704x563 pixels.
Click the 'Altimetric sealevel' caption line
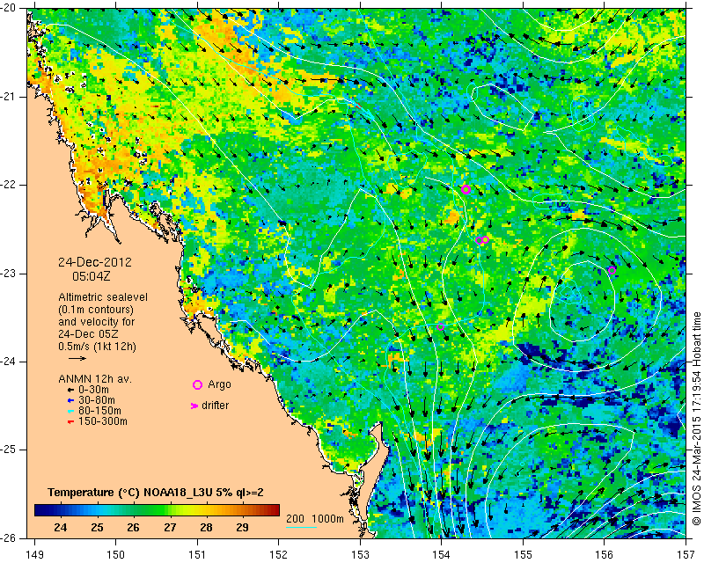103,297
